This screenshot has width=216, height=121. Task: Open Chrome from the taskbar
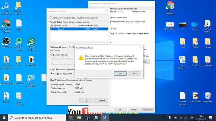click(x=71, y=118)
